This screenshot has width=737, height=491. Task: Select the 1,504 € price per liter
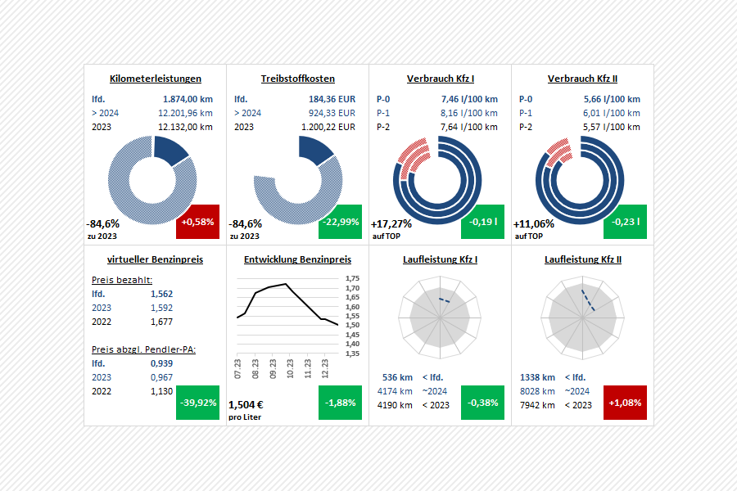(x=245, y=404)
